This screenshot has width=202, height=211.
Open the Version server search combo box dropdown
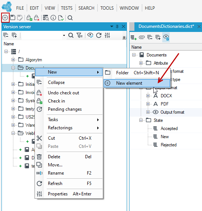[64, 35]
